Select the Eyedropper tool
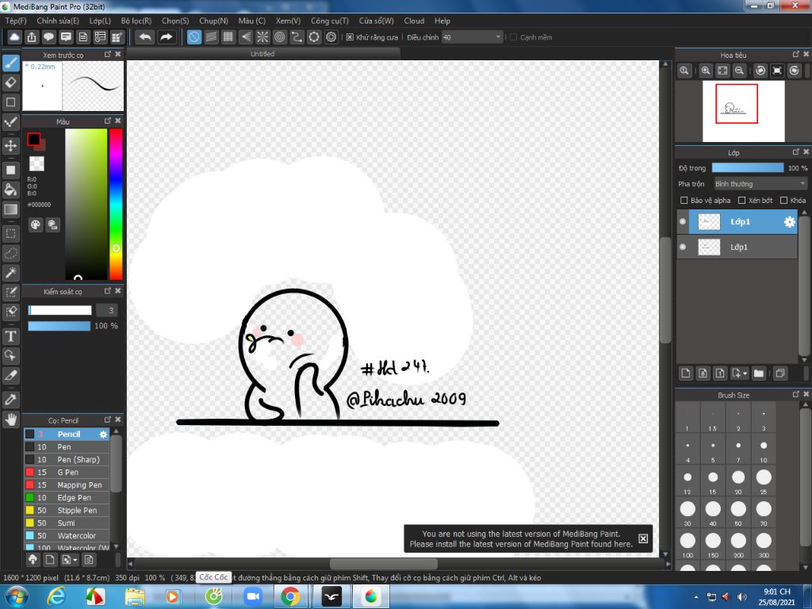Screen dimensions: 812x609 point(11,400)
